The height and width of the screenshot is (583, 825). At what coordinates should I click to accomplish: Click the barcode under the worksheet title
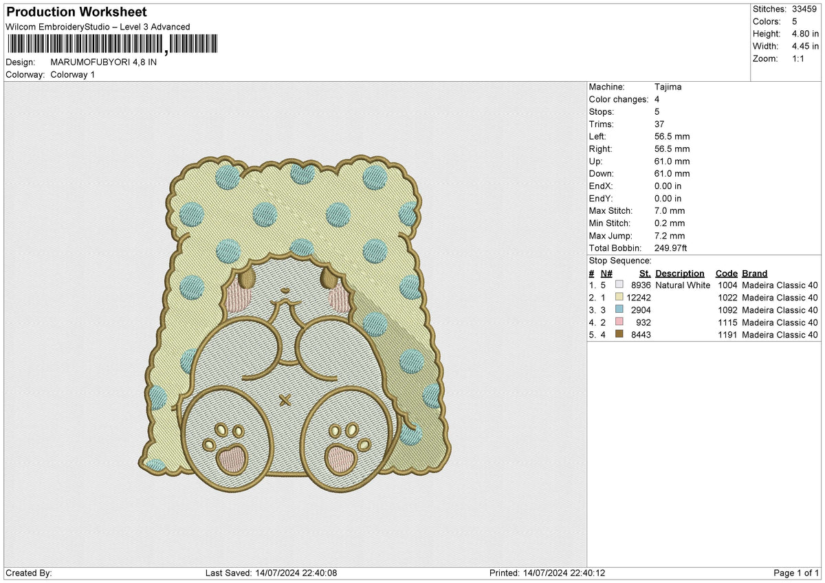point(112,44)
